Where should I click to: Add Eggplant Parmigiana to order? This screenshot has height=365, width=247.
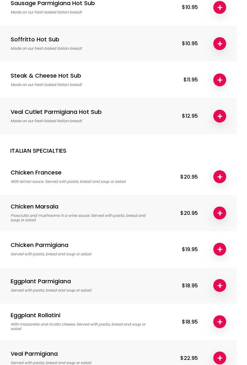(220, 285)
